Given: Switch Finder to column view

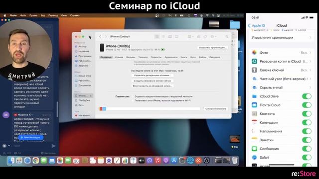Looking at the screenshot, I should (x=170, y=36).
